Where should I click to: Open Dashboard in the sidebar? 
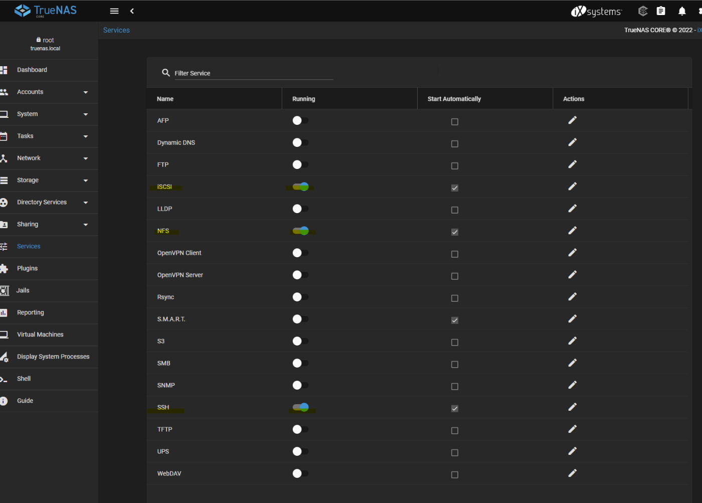(x=49, y=70)
